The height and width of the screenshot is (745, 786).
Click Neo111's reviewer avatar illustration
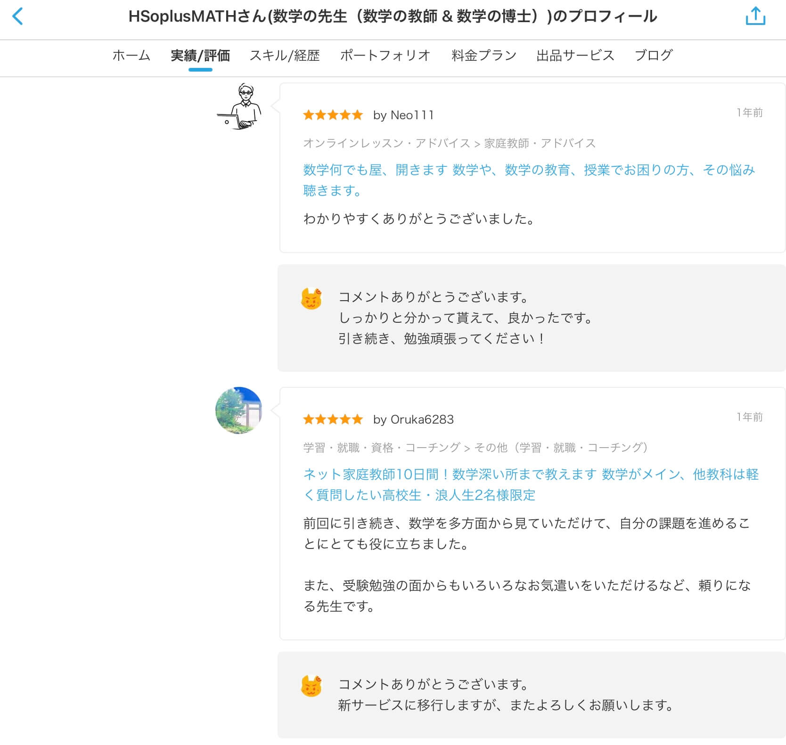240,107
